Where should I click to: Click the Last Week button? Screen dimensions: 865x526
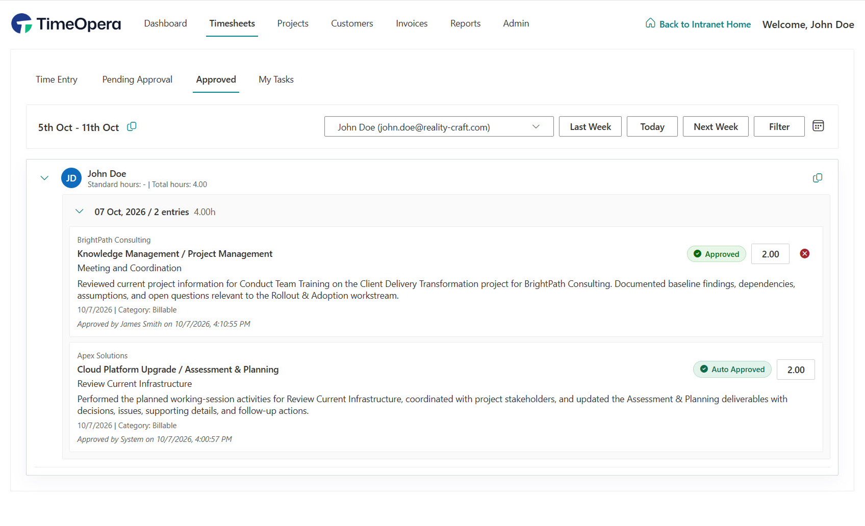click(590, 126)
